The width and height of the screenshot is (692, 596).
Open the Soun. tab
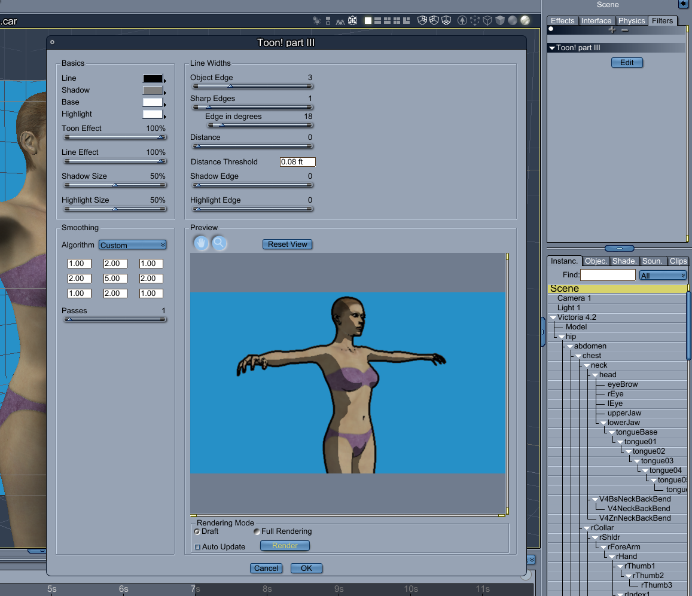[x=653, y=261]
